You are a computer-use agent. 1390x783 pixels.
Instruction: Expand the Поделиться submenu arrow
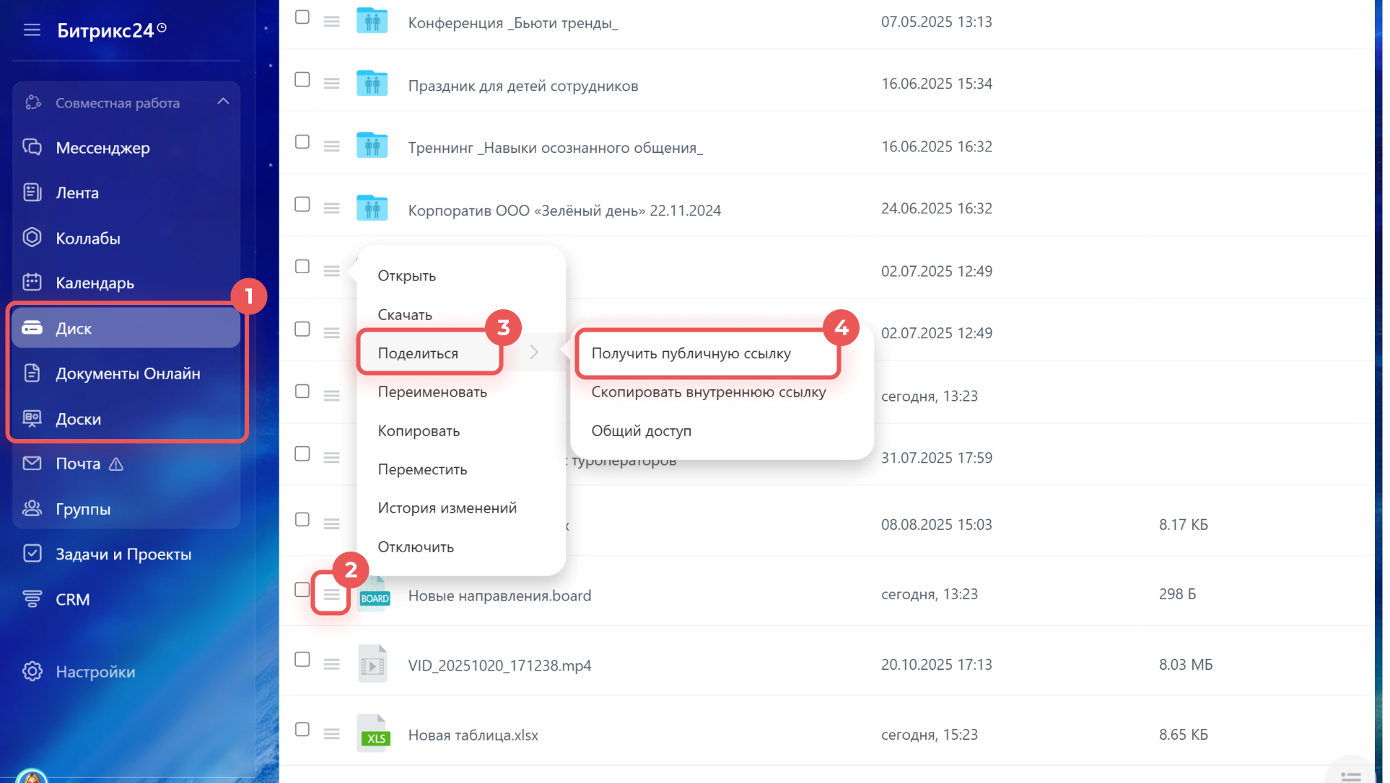pyautogui.click(x=534, y=353)
